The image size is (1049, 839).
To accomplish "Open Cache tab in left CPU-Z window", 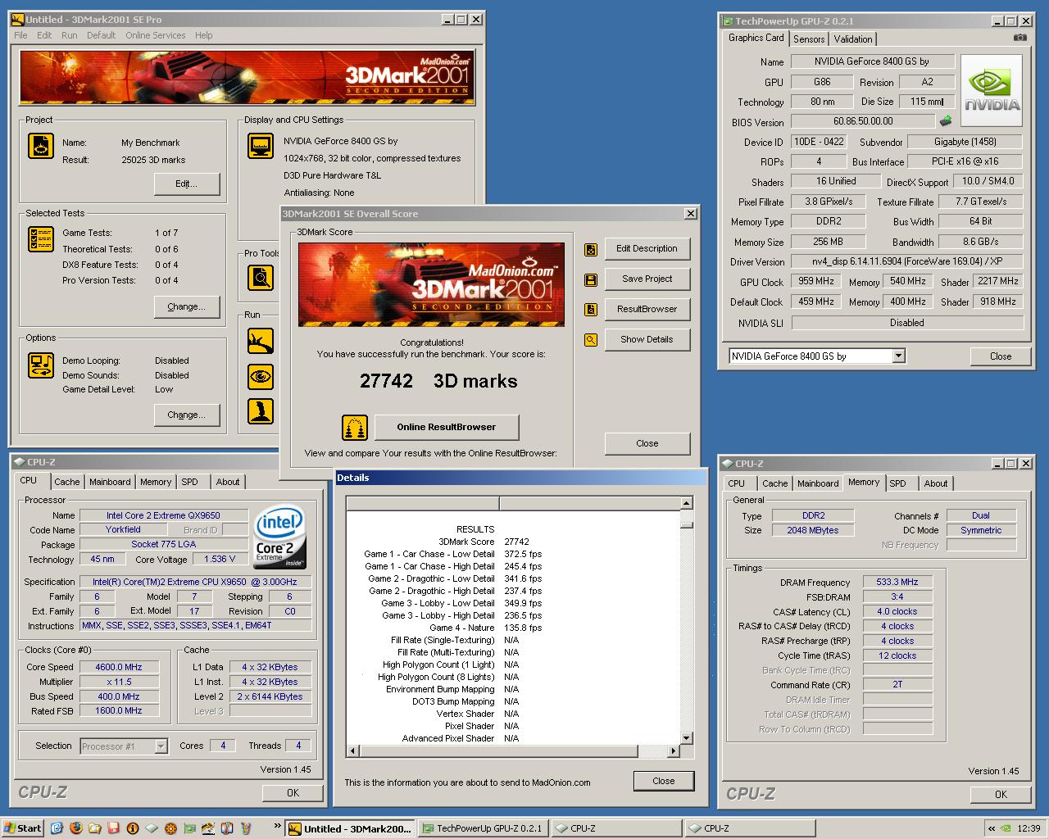I will click(x=67, y=482).
